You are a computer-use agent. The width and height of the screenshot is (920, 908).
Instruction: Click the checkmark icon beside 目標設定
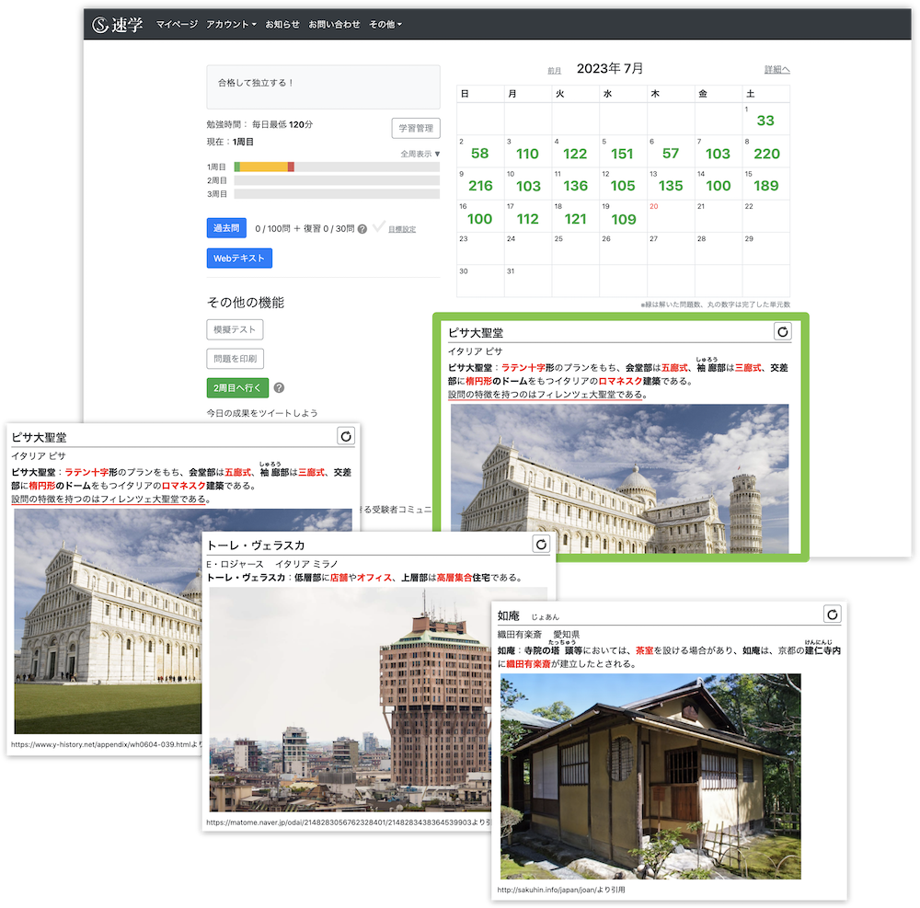[x=378, y=226]
